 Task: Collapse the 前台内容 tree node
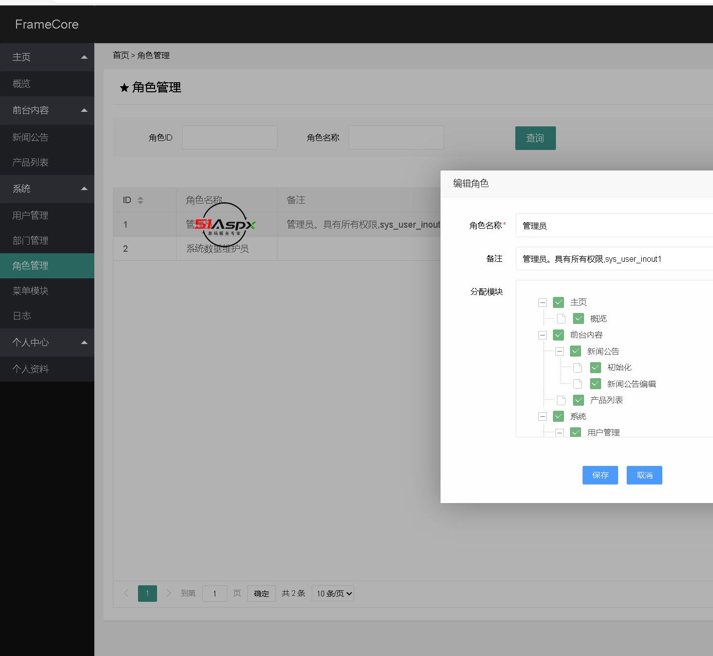click(x=542, y=335)
